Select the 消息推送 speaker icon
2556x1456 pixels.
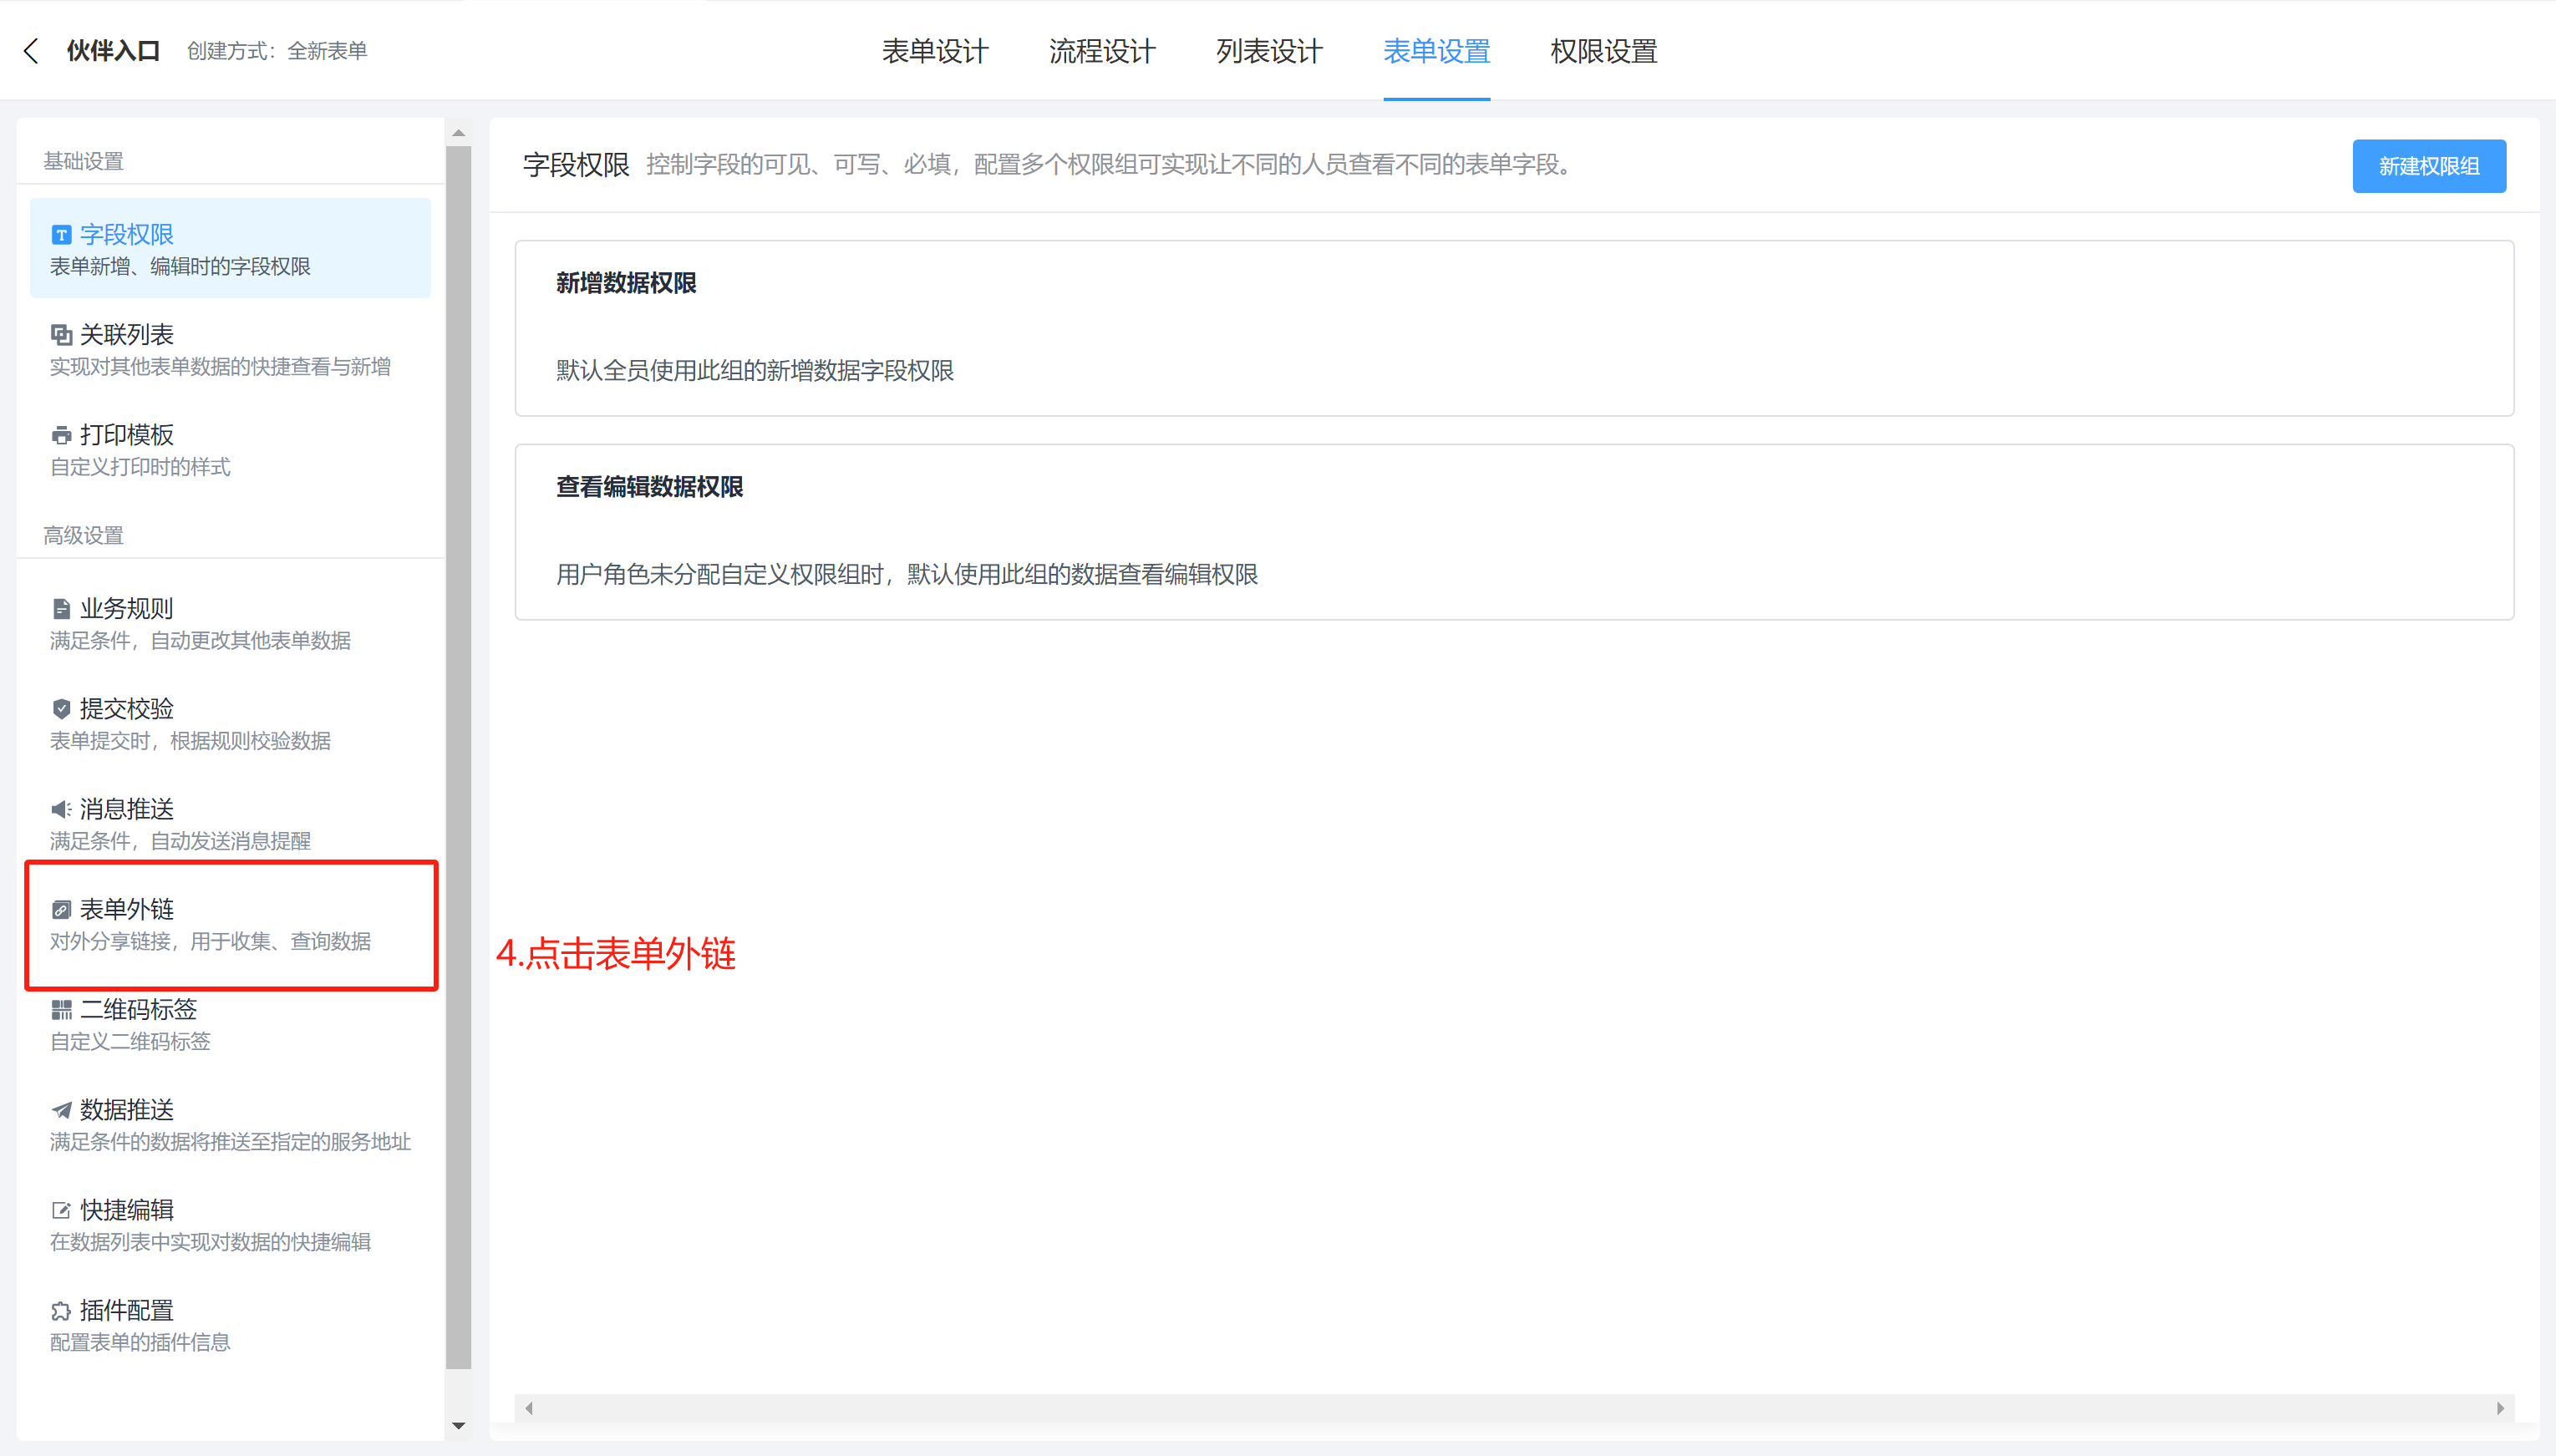coord(61,809)
